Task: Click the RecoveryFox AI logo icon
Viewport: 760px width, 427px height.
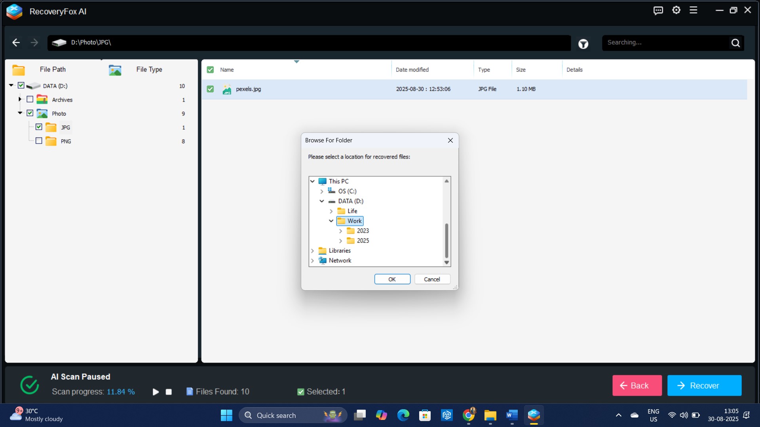Action: coord(14,11)
